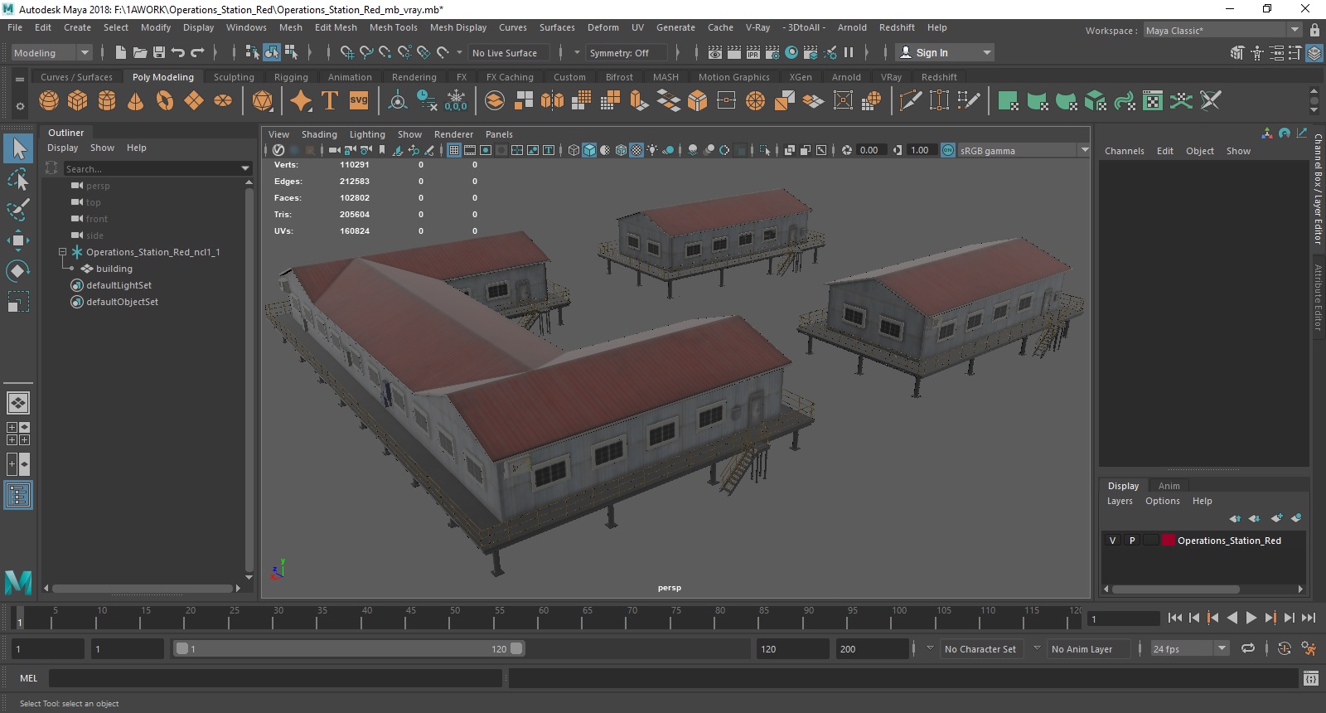
Task: Switch to four-view pane layout
Action: point(18,434)
